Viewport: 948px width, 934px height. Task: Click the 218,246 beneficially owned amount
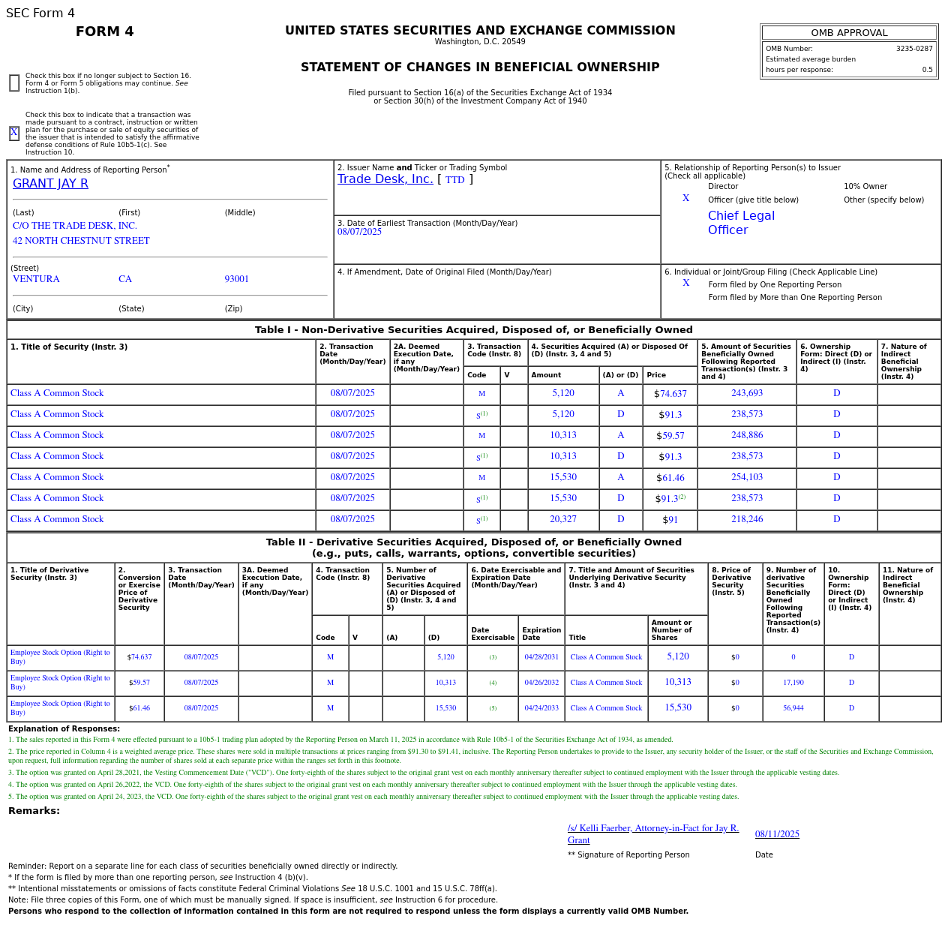[x=746, y=519]
